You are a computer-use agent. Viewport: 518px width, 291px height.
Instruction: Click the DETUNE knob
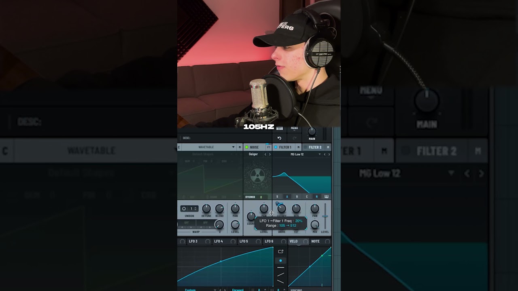click(206, 209)
